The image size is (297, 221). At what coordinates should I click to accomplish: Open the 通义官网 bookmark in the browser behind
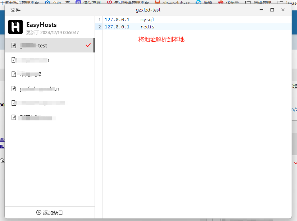click(88, 2)
